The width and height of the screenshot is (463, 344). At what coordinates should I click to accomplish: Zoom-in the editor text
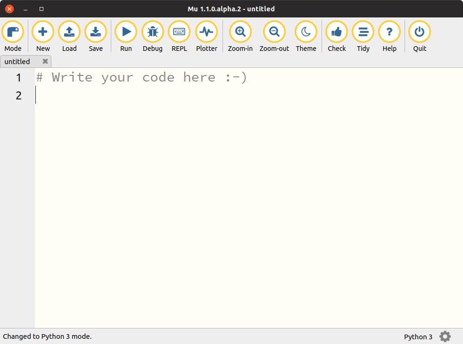pos(240,36)
